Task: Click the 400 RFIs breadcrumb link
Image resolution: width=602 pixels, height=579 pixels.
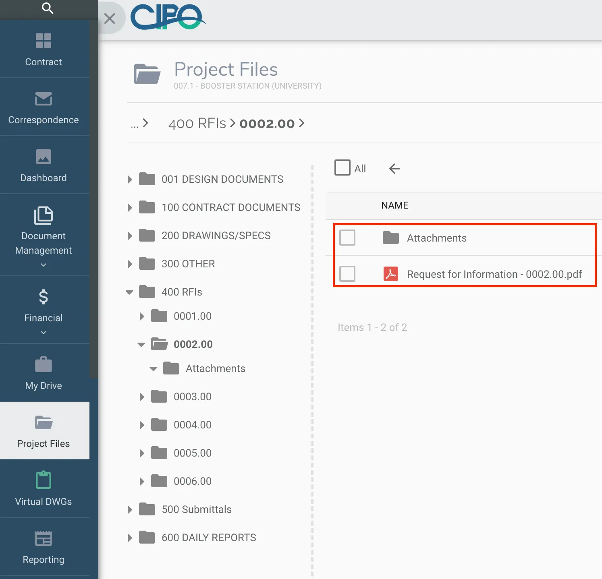Action: tap(197, 123)
